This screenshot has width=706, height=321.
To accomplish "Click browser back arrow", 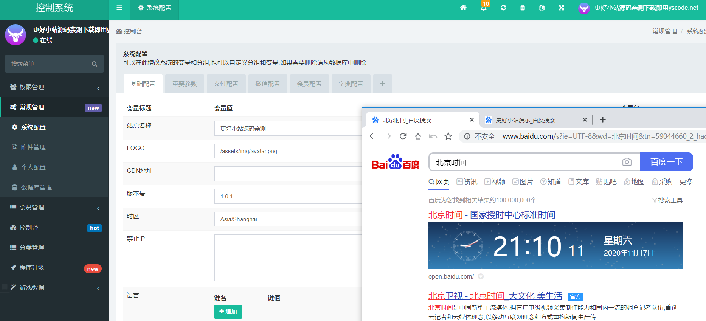I will pyautogui.click(x=372, y=136).
